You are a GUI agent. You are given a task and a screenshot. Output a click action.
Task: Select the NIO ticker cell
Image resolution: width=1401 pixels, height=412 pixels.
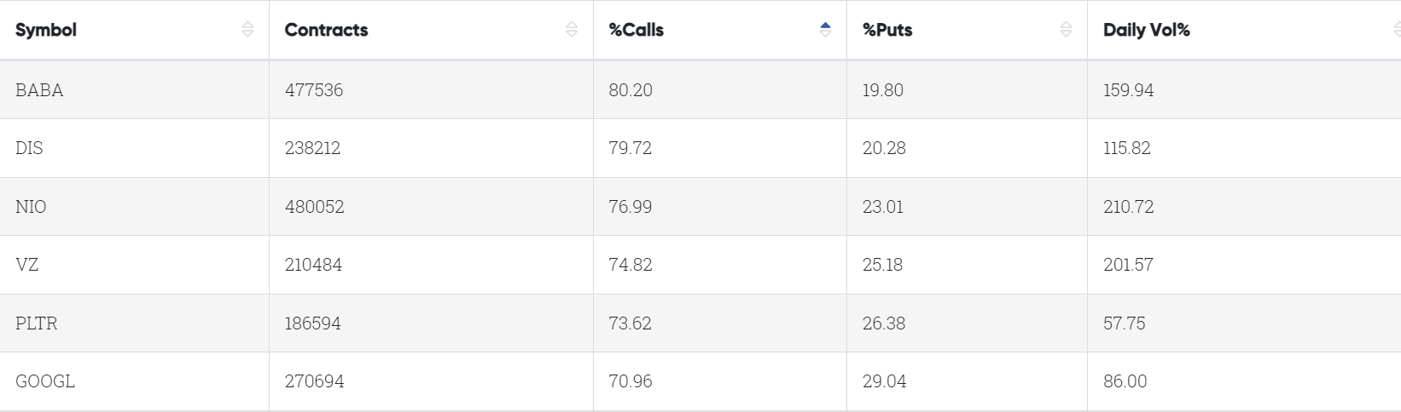click(31, 207)
